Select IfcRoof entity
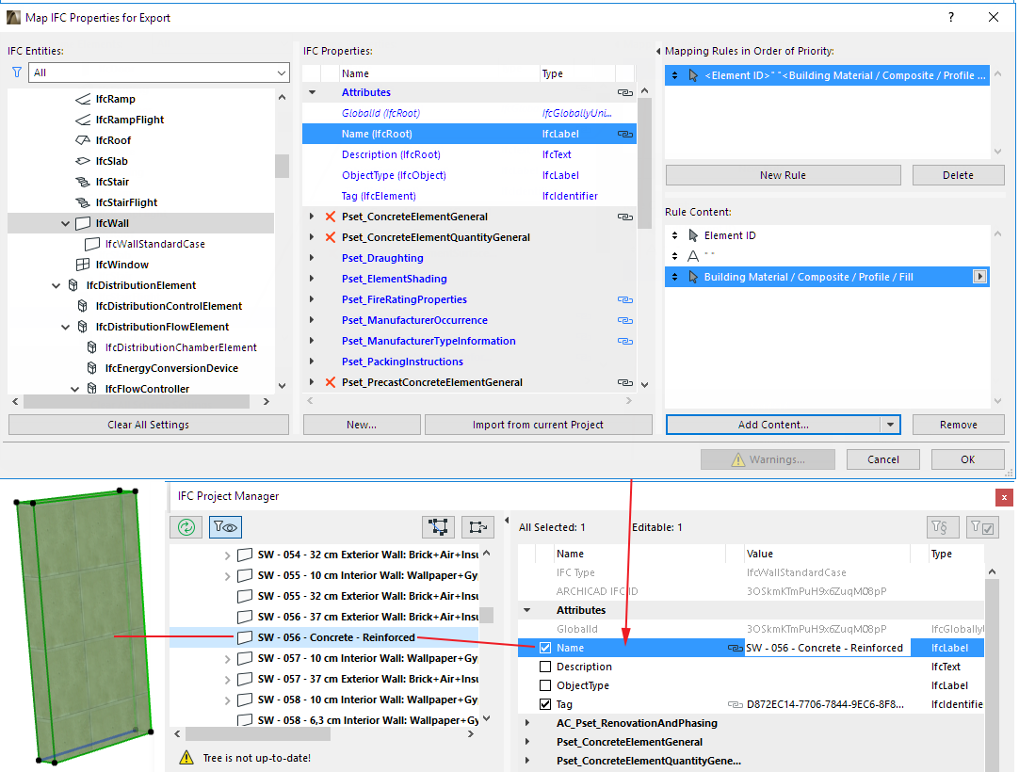The width and height of the screenshot is (1019, 772). [113, 140]
